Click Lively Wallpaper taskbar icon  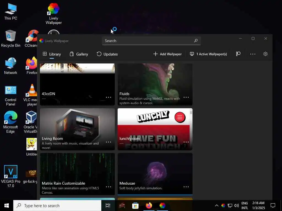[x=162, y=206]
